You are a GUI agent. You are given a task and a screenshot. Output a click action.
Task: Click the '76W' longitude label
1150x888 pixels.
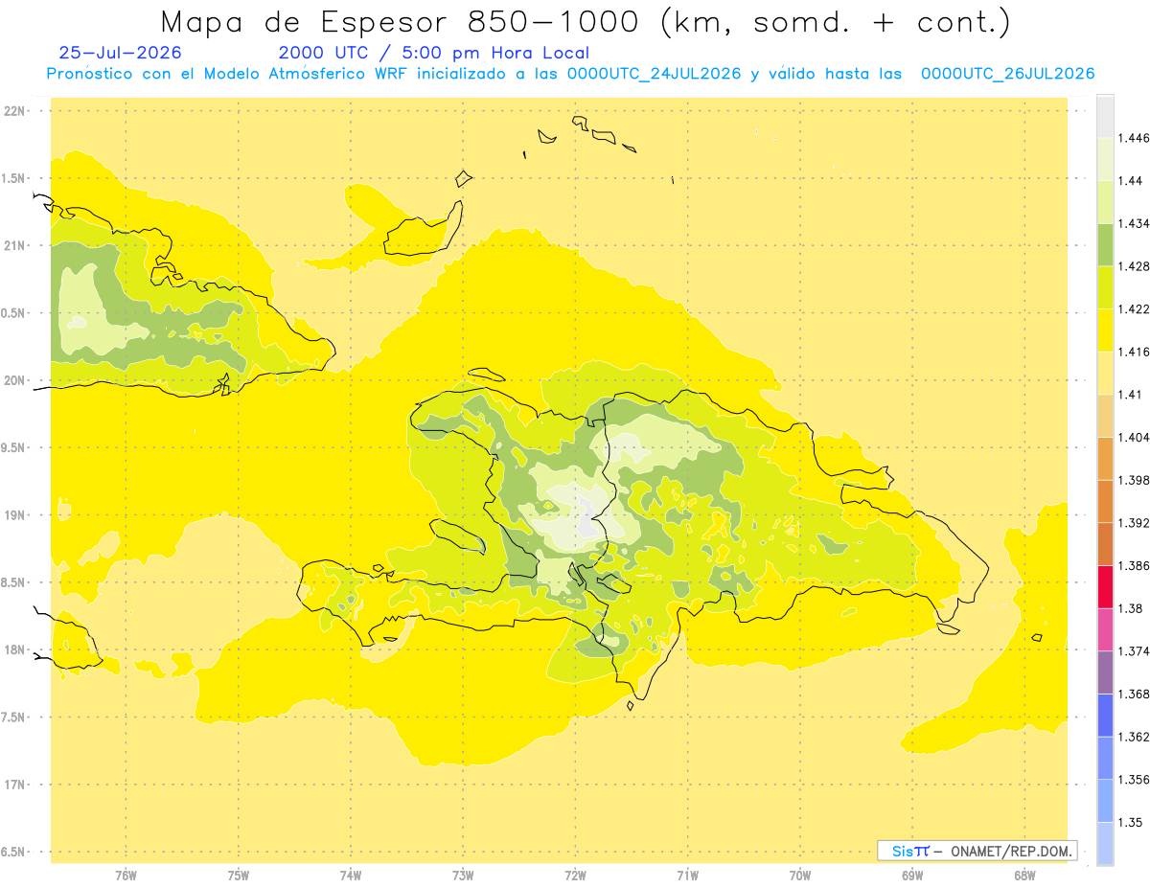pyautogui.click(x=126, y=876)
